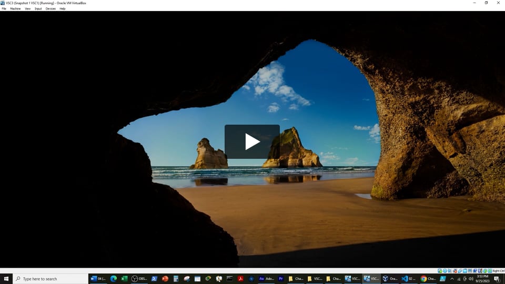
Task: Switch to Adobe Audition in taskbar
Action: tap(266, 279)
